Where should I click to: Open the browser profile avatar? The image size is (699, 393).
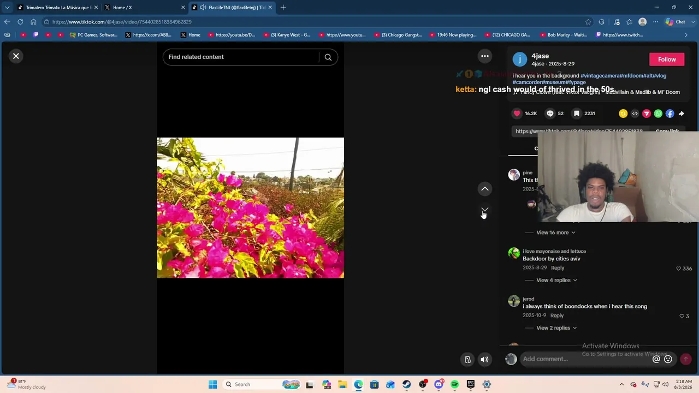(x=643, y=22)
